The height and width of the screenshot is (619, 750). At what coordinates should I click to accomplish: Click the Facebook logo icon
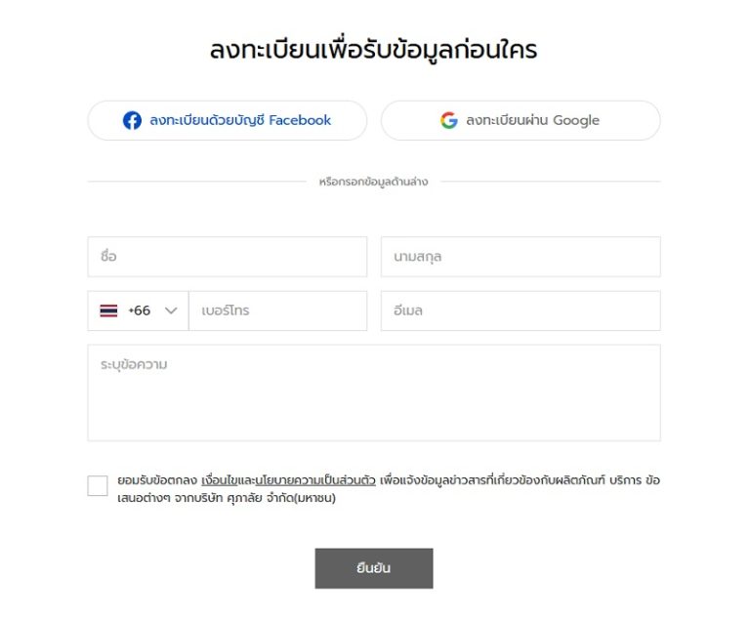tap(132, 120)
